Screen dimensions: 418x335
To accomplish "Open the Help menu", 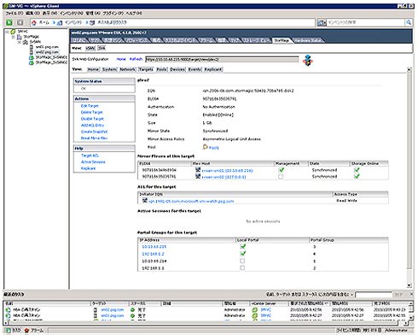I will 134,14.
